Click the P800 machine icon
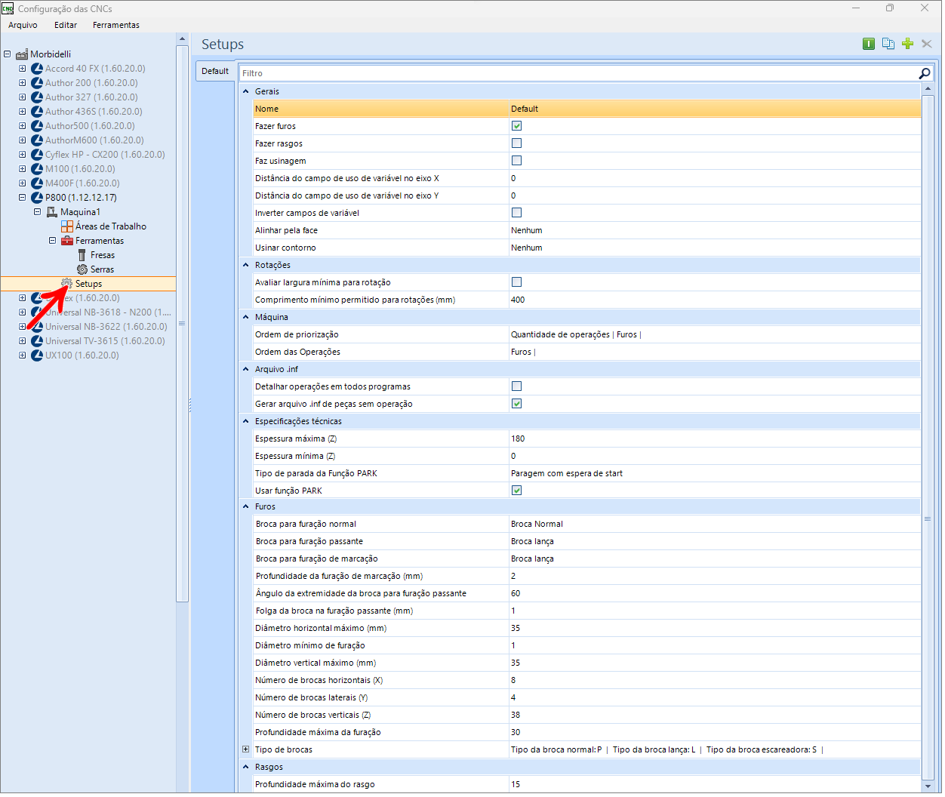This screenshot has height=797, width=945. pos(37,198)
